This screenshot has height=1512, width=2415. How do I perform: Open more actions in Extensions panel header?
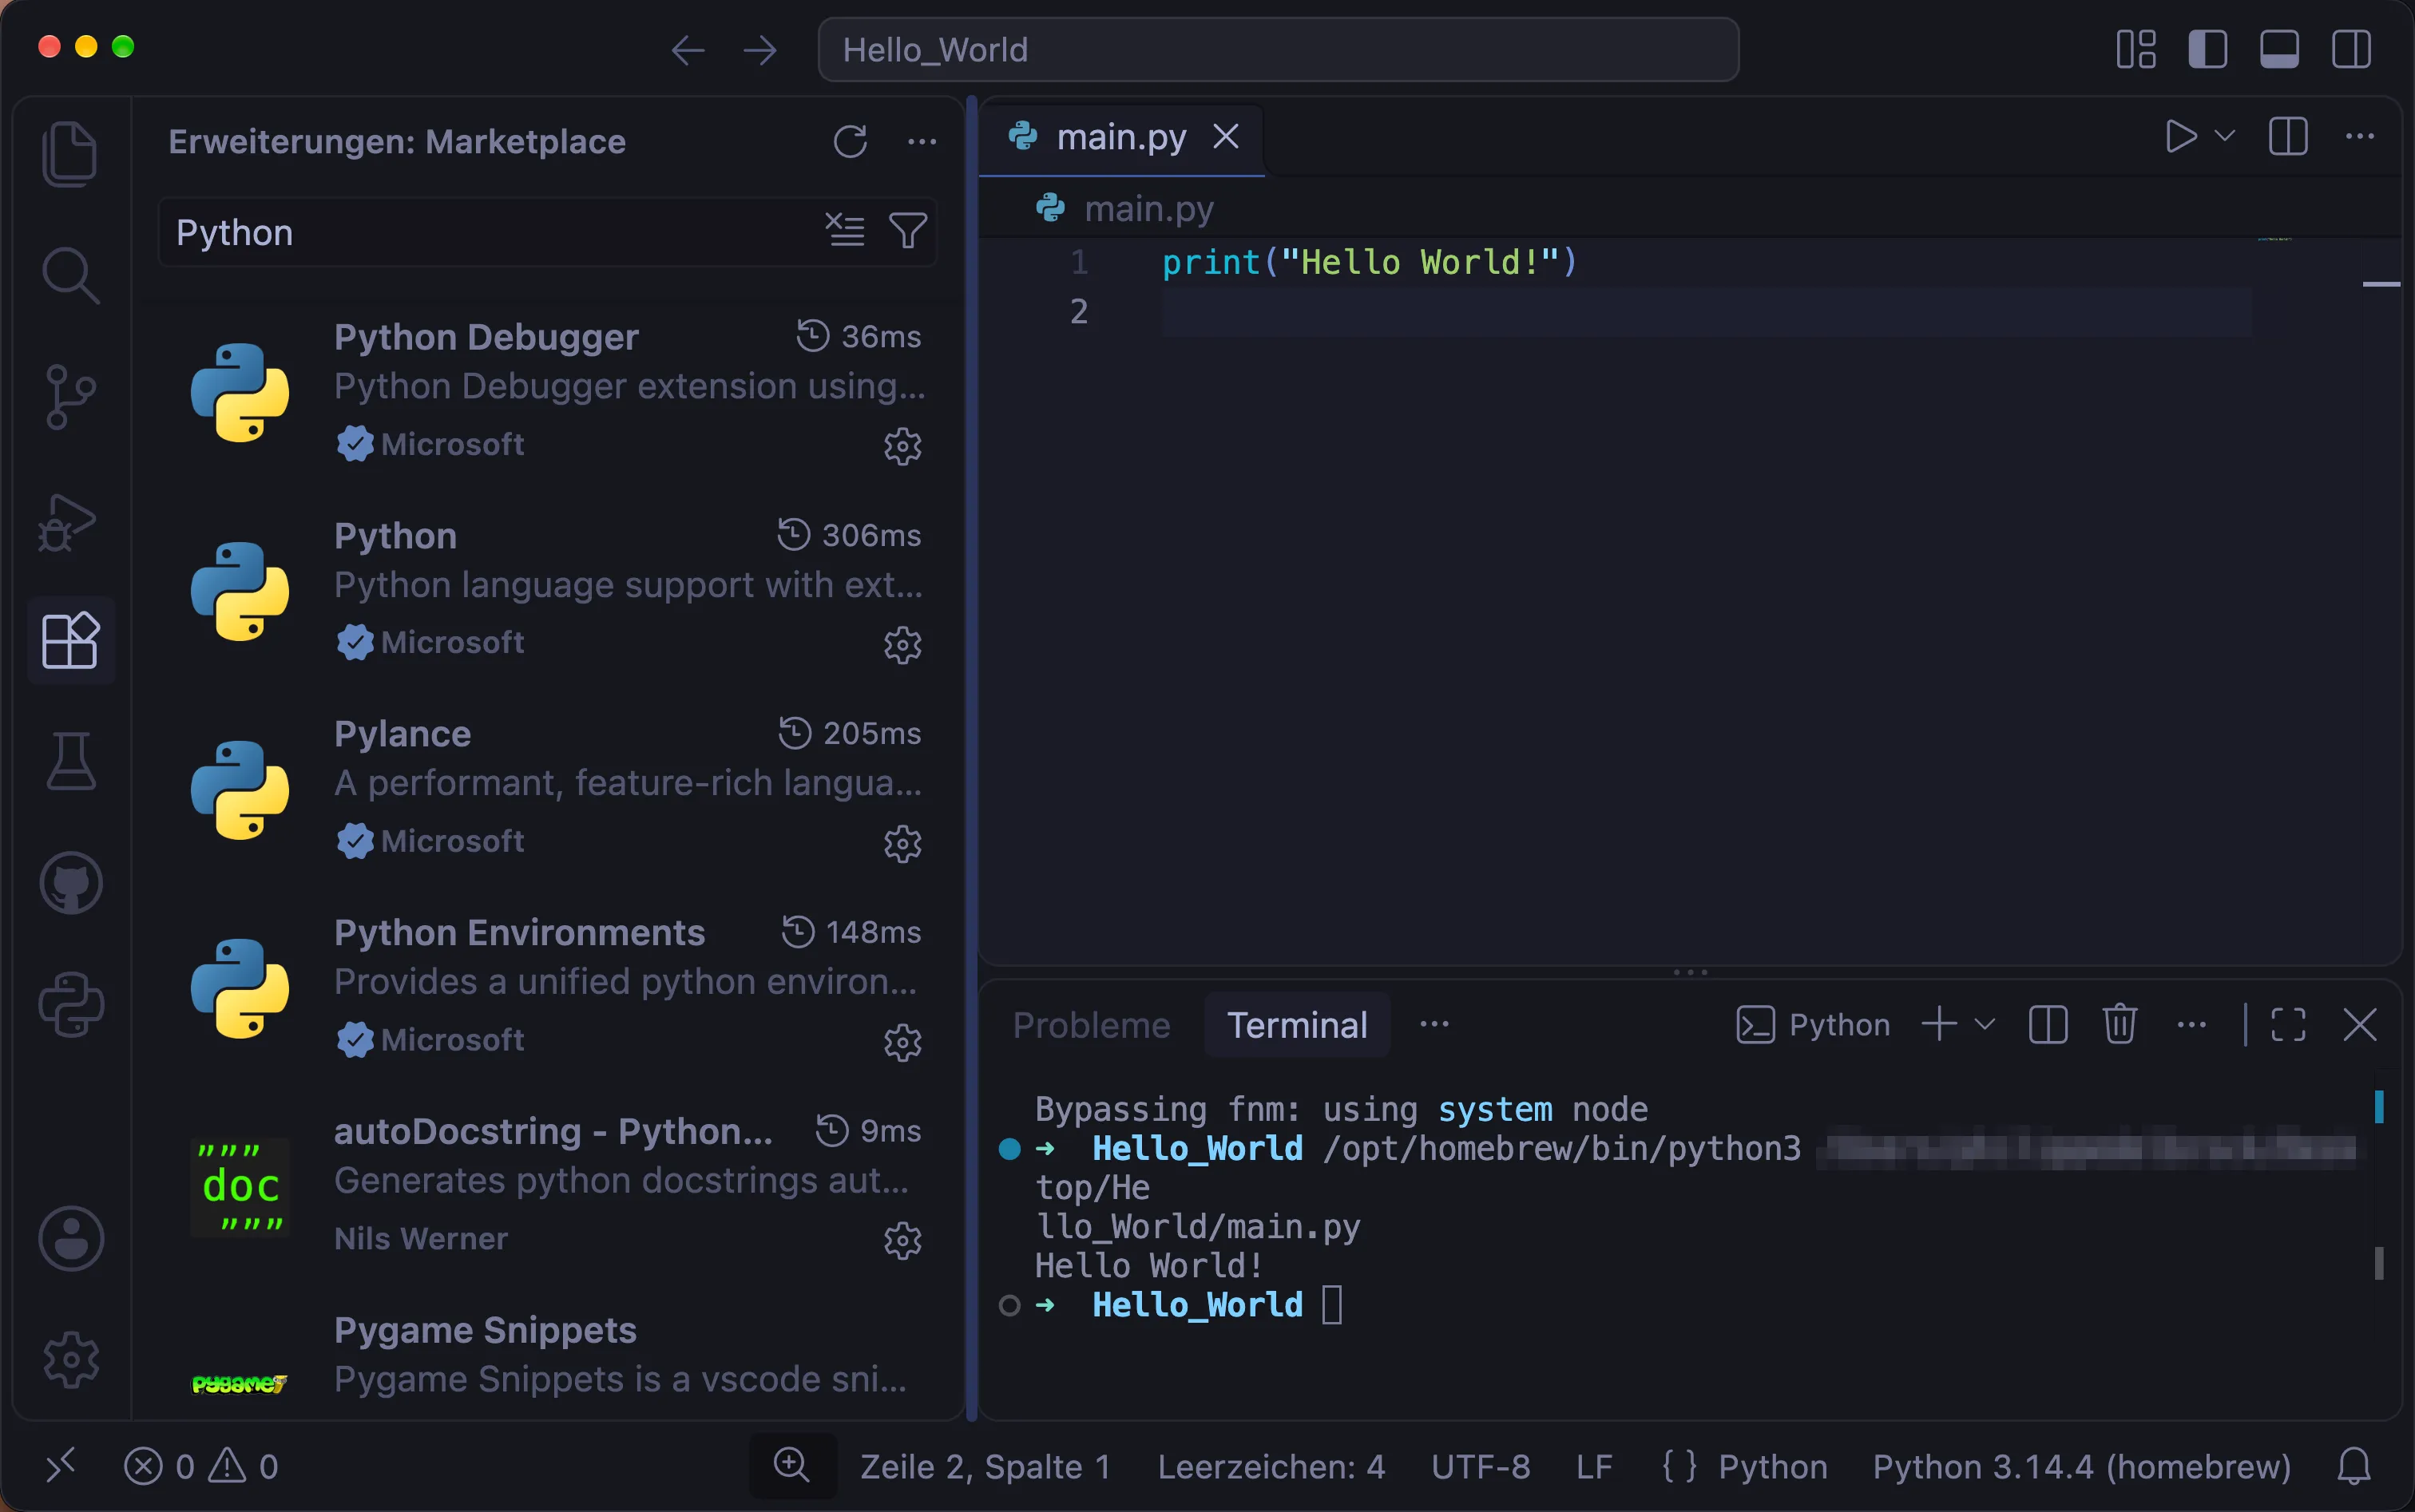click(922, 142)
